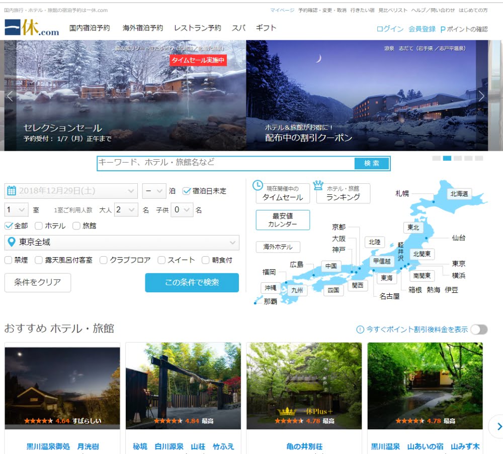This screenshot has width=503, height=454.
Task: Select the first carousel indicator dot
Action: 436,158
